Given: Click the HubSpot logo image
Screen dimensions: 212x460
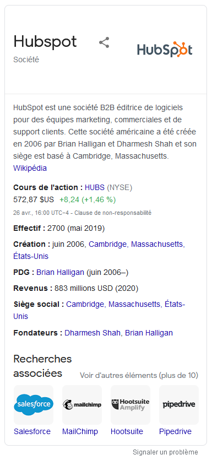Looking at the screenshot, I should point(165,49).
